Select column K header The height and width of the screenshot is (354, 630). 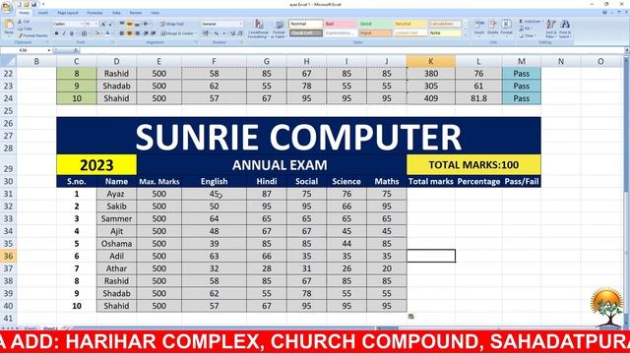(x=431, y=61)
